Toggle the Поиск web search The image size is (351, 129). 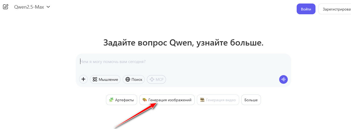pos(134,79)
